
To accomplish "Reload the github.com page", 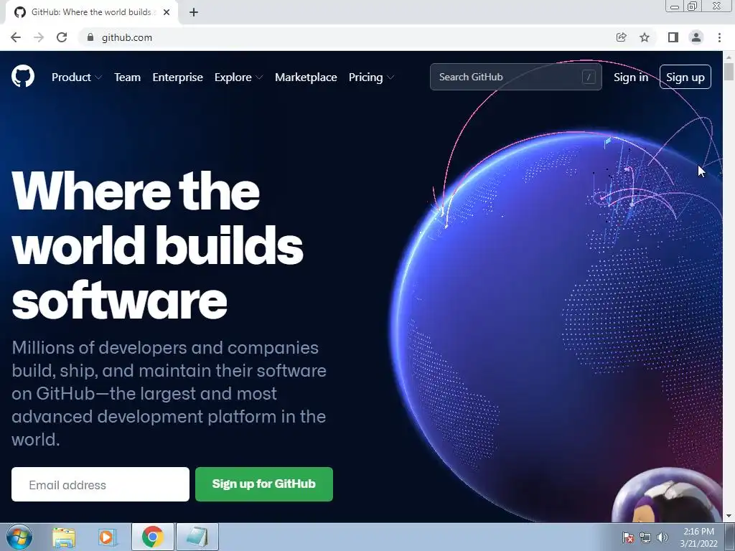I will (62, 37).
